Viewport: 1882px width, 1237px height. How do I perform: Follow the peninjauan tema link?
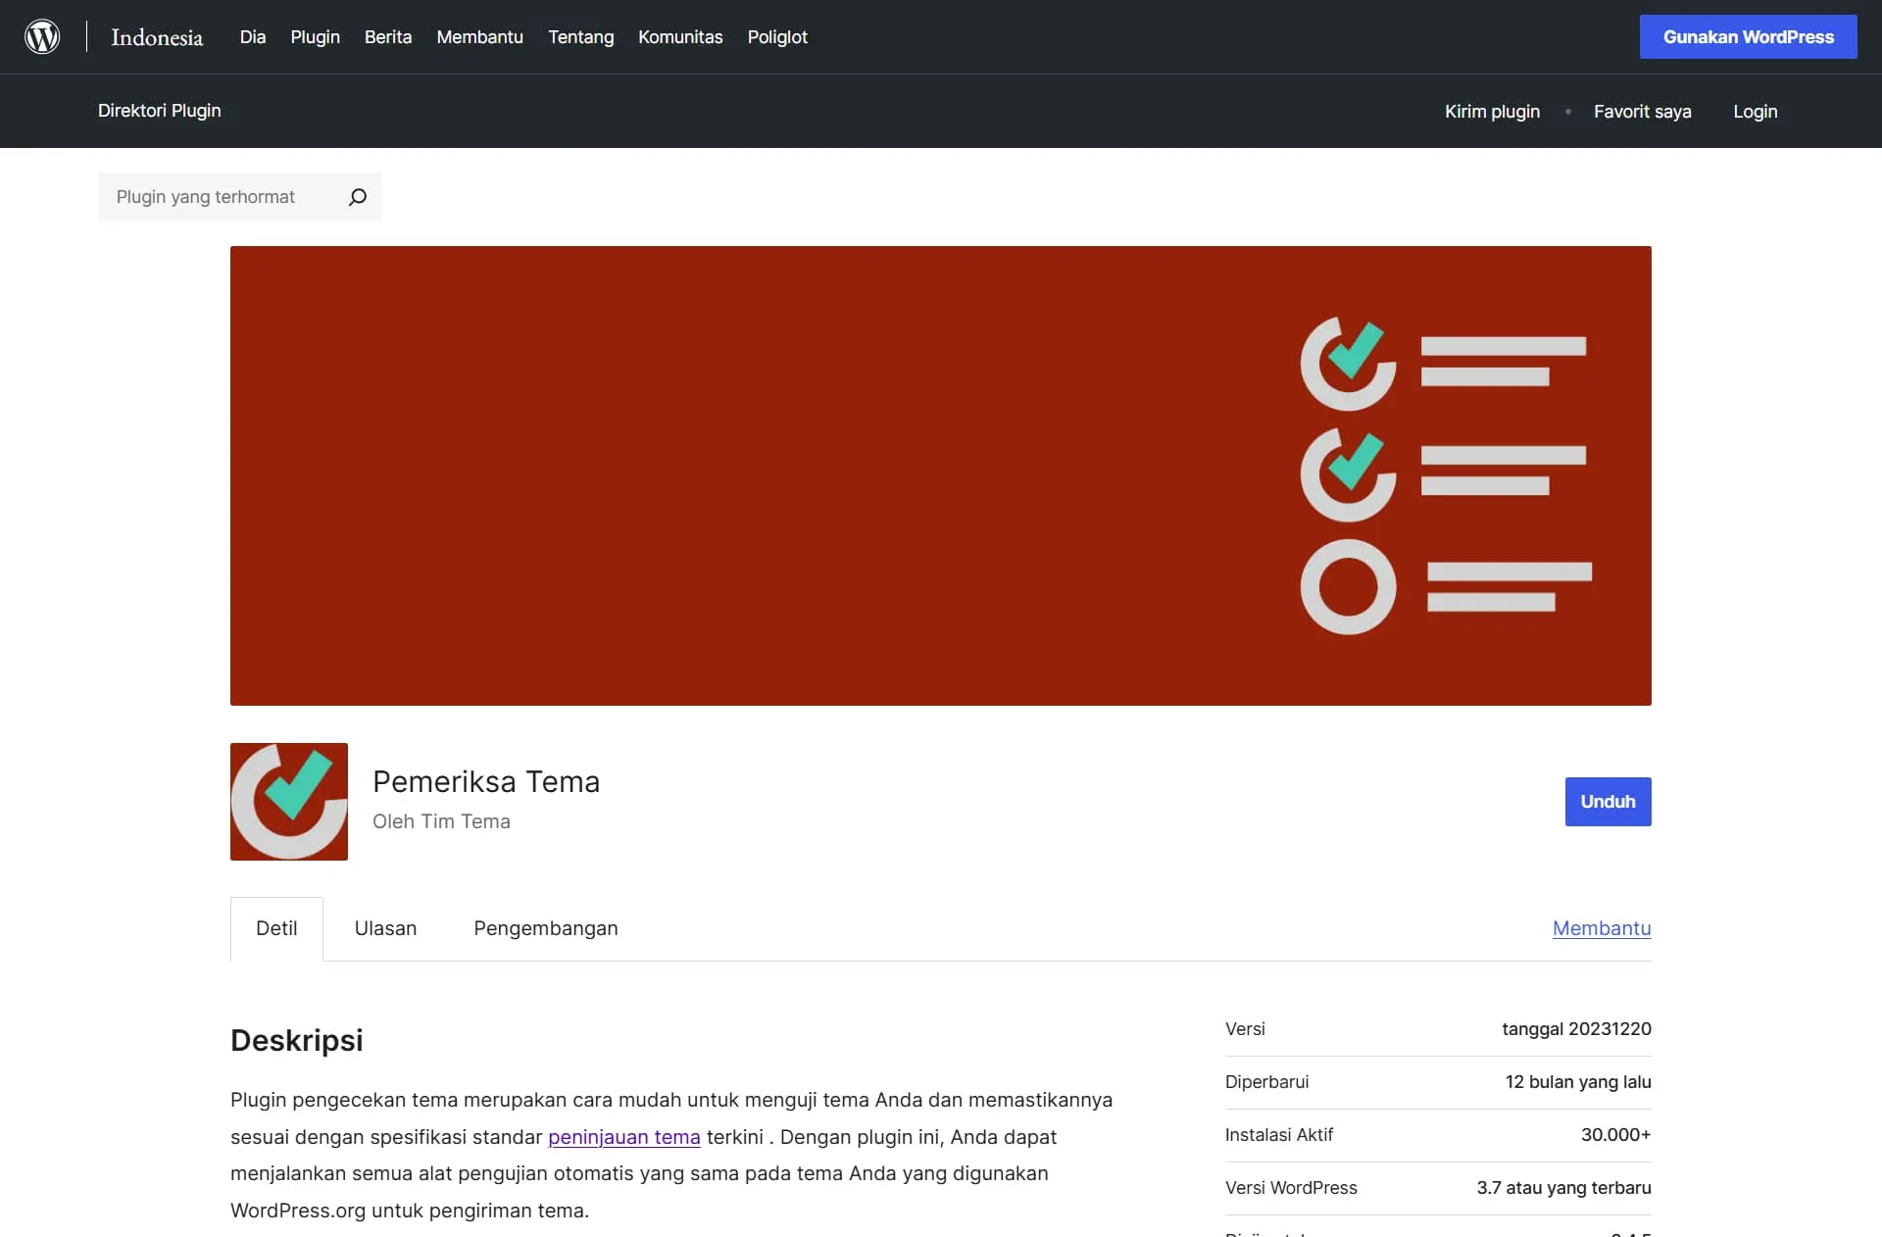624,1137
